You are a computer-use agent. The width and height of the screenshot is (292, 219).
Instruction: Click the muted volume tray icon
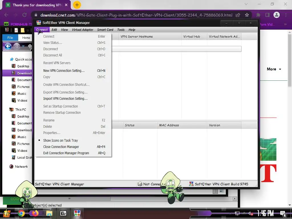[250, 213]
